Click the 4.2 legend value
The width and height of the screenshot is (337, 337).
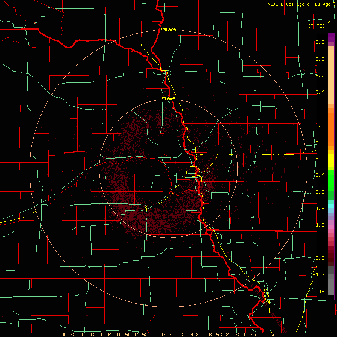320,159
